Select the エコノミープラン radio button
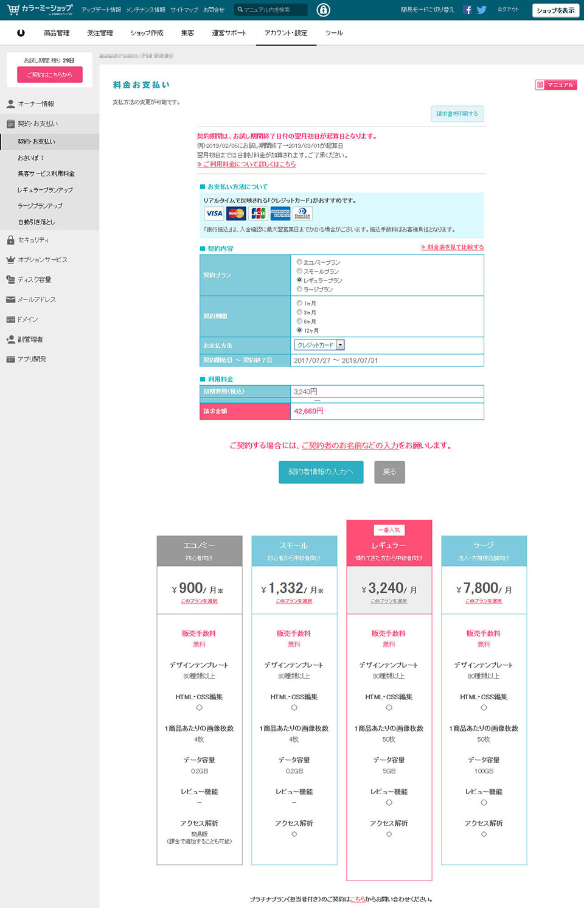The width and height of the screenshot is (584, 908). (299, 262)
